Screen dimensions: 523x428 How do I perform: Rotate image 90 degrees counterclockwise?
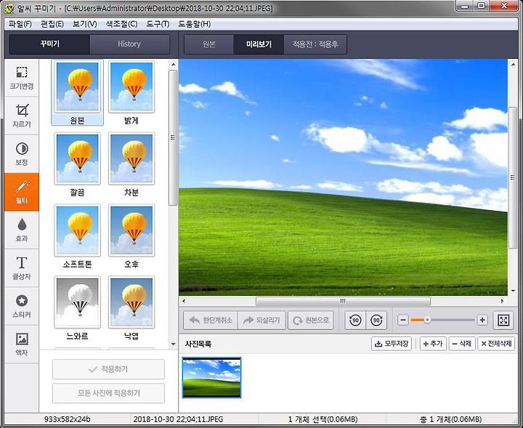tap(355, 320)
